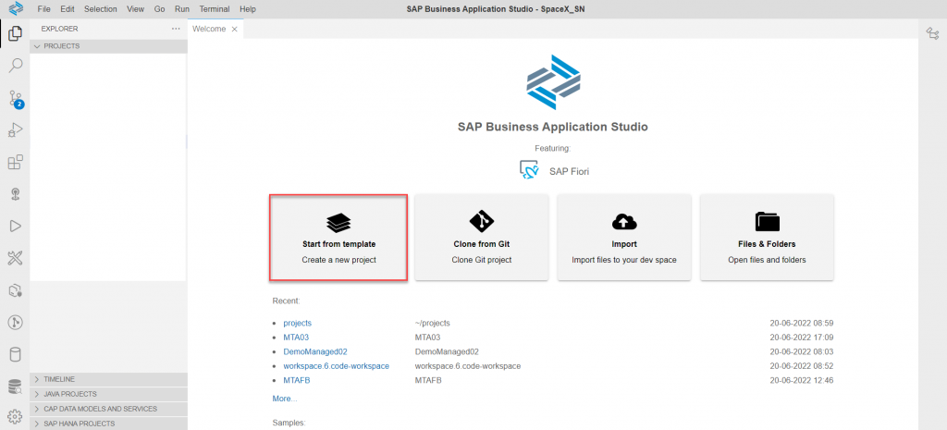Open the anchor-shaped view icon in the activity bar
The image size is (947, 430).
15,194
